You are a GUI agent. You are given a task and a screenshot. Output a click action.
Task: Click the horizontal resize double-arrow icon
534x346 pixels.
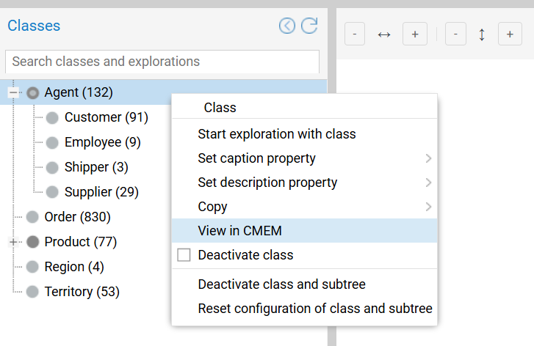tap(384, 34)
